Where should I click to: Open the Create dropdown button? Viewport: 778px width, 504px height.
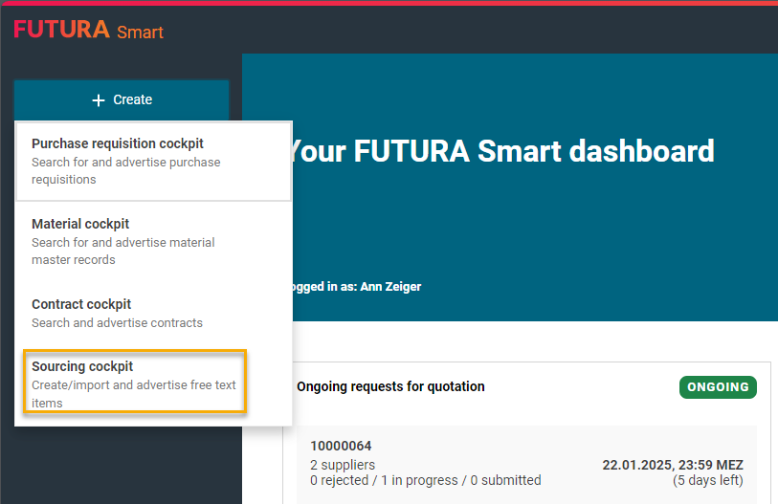pyautogui.click(x=122, y=99)
